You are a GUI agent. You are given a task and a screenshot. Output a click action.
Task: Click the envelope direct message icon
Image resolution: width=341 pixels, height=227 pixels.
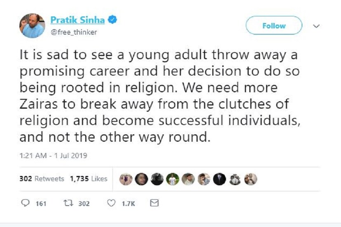[x=154, y=203]
